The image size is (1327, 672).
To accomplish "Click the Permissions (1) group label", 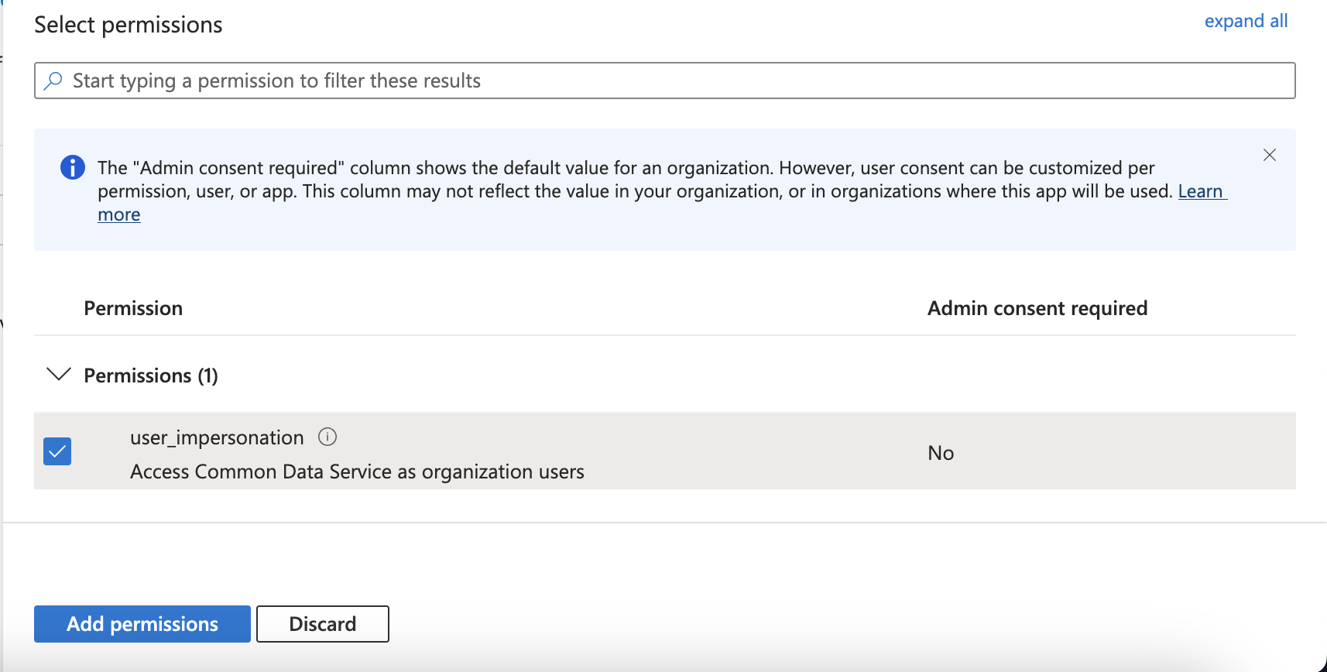I will point(151,375).
